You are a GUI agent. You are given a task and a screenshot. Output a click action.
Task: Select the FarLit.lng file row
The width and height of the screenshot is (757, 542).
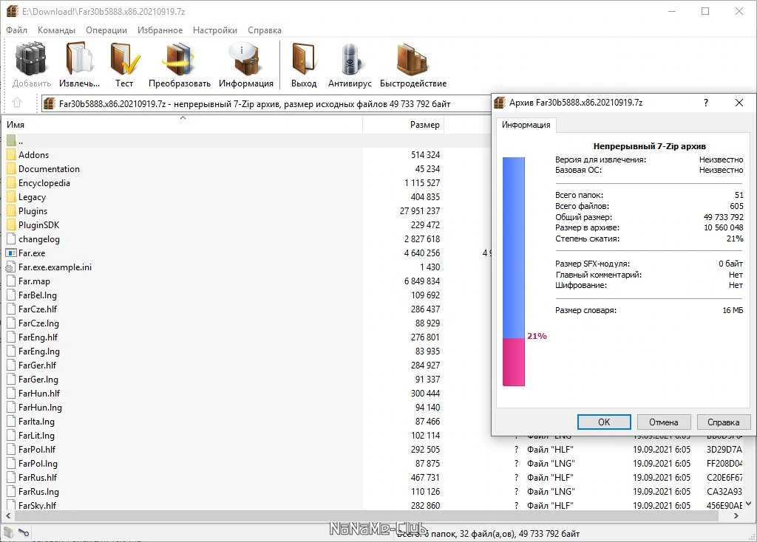pyautogui.click(x=246, y=435)
